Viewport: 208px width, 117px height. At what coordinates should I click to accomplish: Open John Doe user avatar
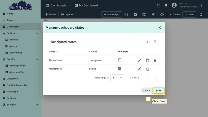[174, 5]
